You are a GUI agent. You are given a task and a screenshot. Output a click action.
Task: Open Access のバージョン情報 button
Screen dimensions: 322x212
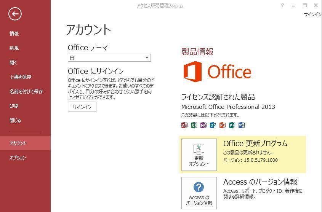point(199,193)
